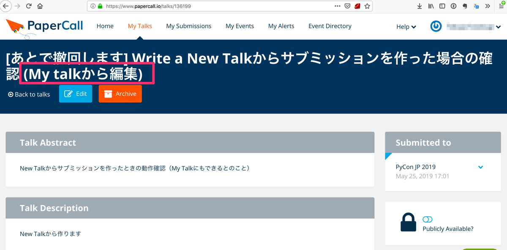
Task: Open the Evernote elephant extension icon
Action: (x=465, y=6)
